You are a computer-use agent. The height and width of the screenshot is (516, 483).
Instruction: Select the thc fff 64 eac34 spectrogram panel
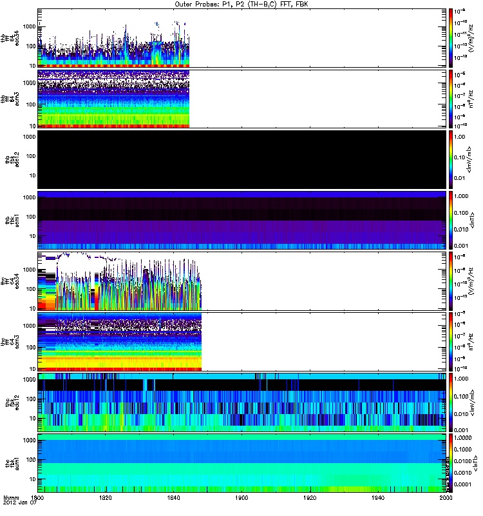point(242,281)
